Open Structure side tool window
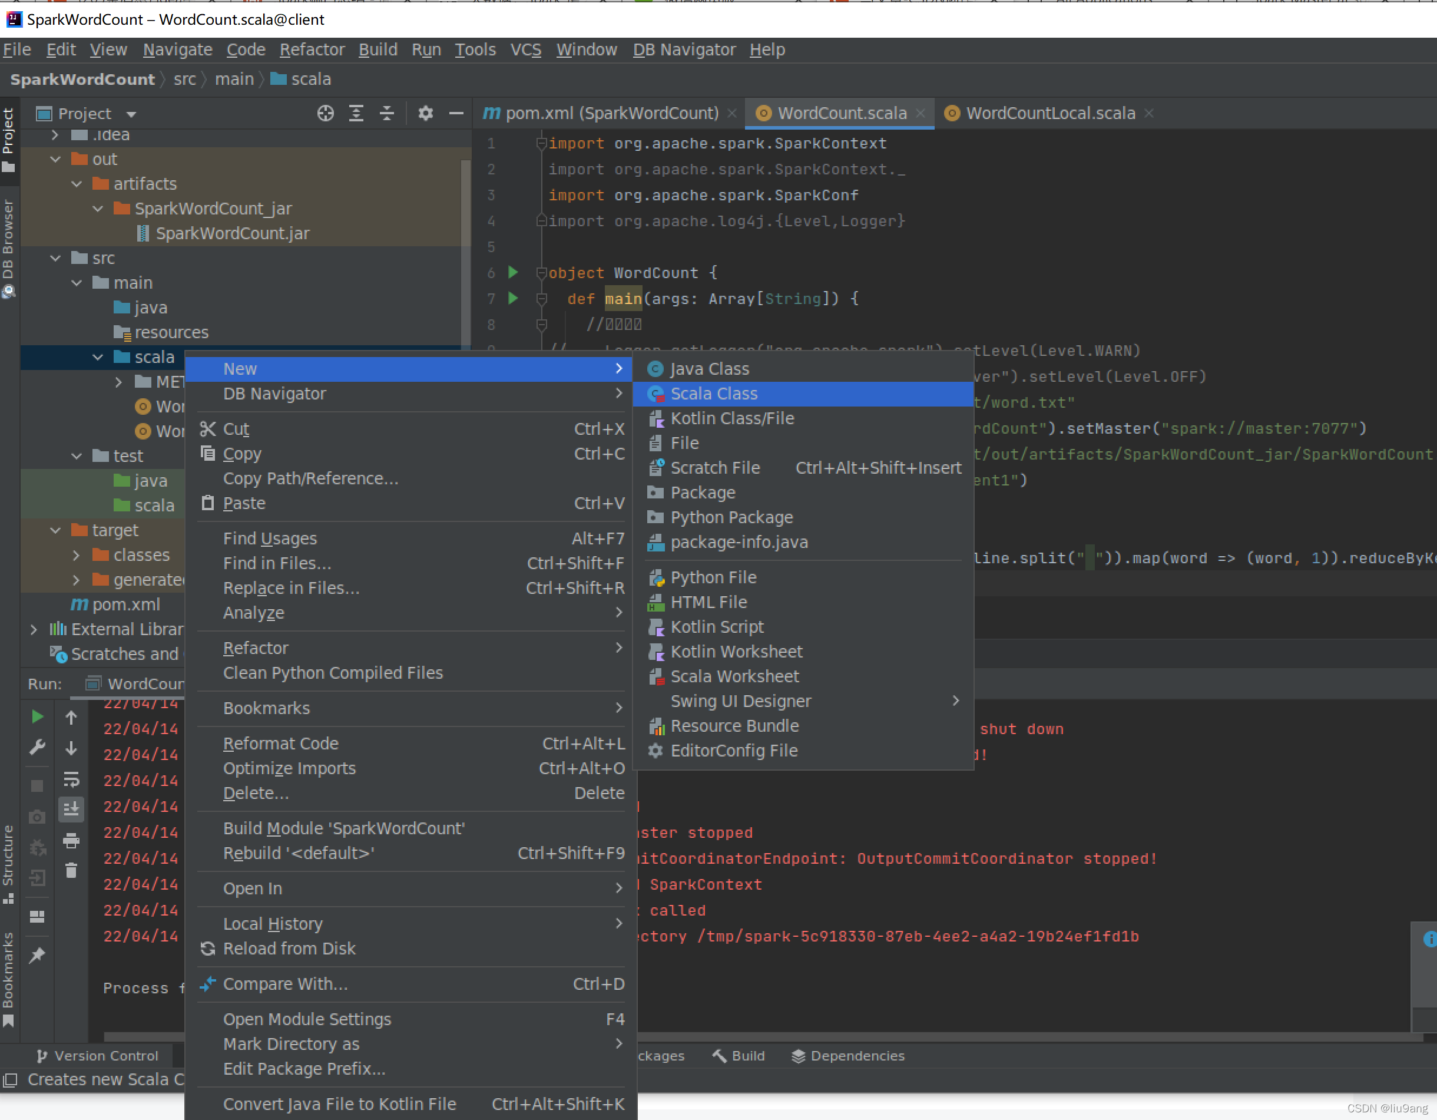1437x1120 pixels. tap(8, 864)
